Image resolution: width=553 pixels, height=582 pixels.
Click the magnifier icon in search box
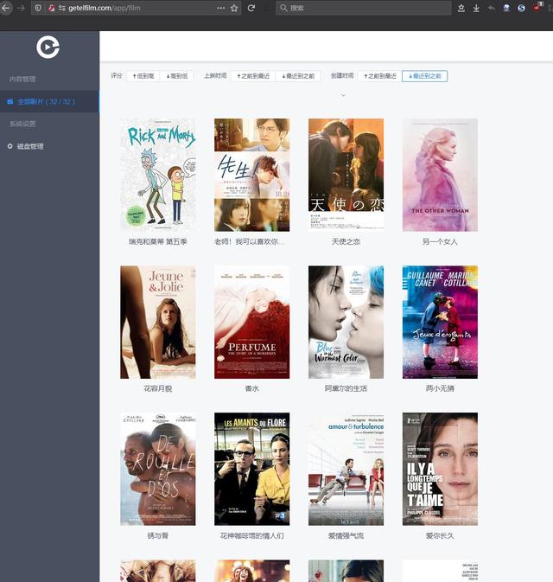[283, 8]
